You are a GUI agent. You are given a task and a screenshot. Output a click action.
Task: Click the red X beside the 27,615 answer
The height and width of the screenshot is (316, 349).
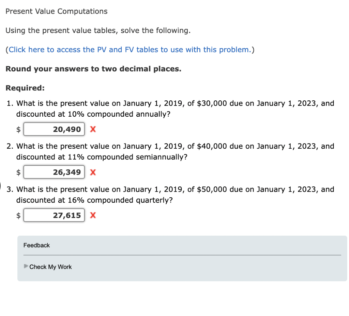tap(93, 215)
